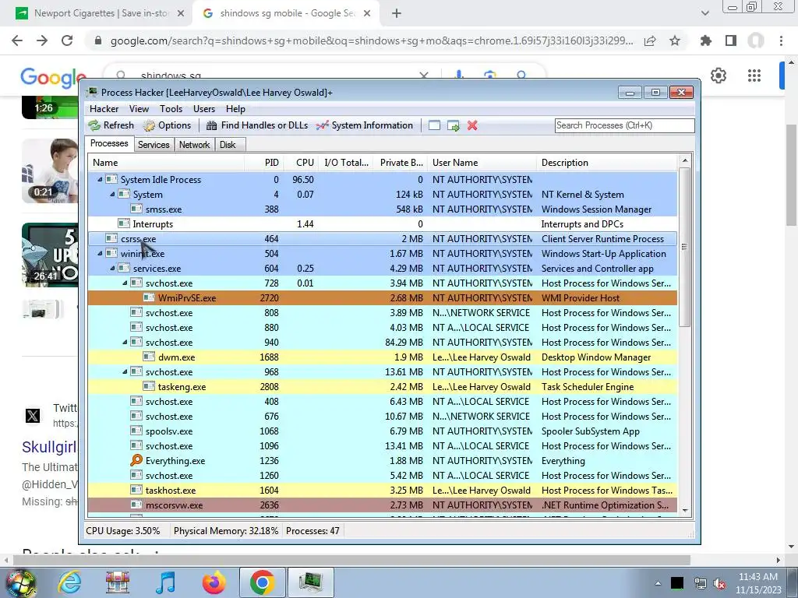
Task: Select the spoolsv.exe process row
Action: [x=383, y=431]
